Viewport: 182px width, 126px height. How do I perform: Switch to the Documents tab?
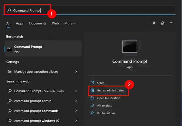click(x=38, y=23)
